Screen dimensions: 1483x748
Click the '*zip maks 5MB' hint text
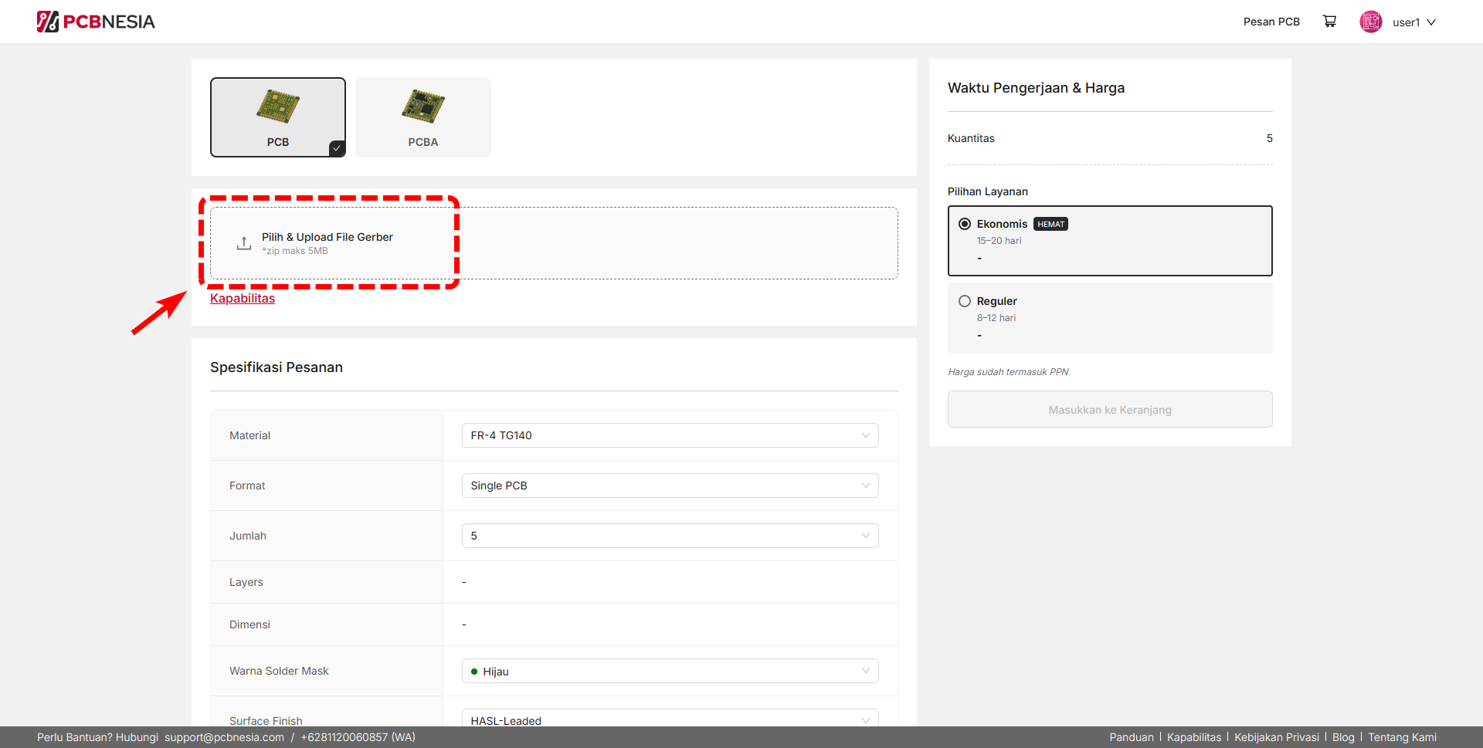pos(295,251)
